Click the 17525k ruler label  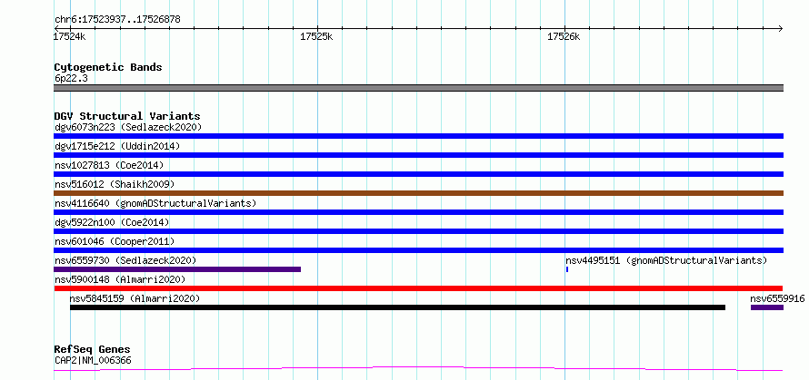click(x=316, y=36)
